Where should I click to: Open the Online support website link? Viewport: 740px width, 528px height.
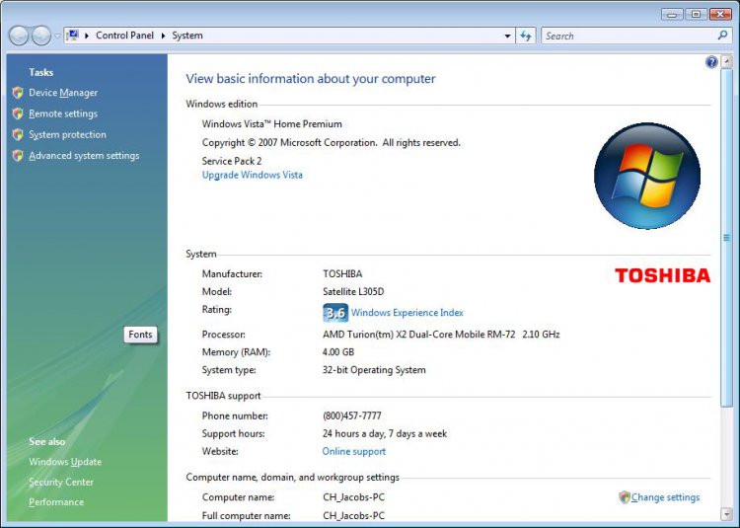click(354, 452)
